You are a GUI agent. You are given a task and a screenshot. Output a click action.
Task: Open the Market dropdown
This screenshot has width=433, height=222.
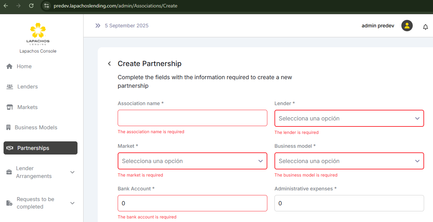tap(192, 161)
